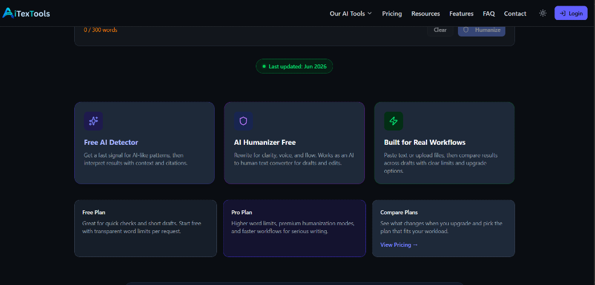This screenshot has width=595, height=285.
Task: Click the Compare Plans card title
Action: (399, 213)
